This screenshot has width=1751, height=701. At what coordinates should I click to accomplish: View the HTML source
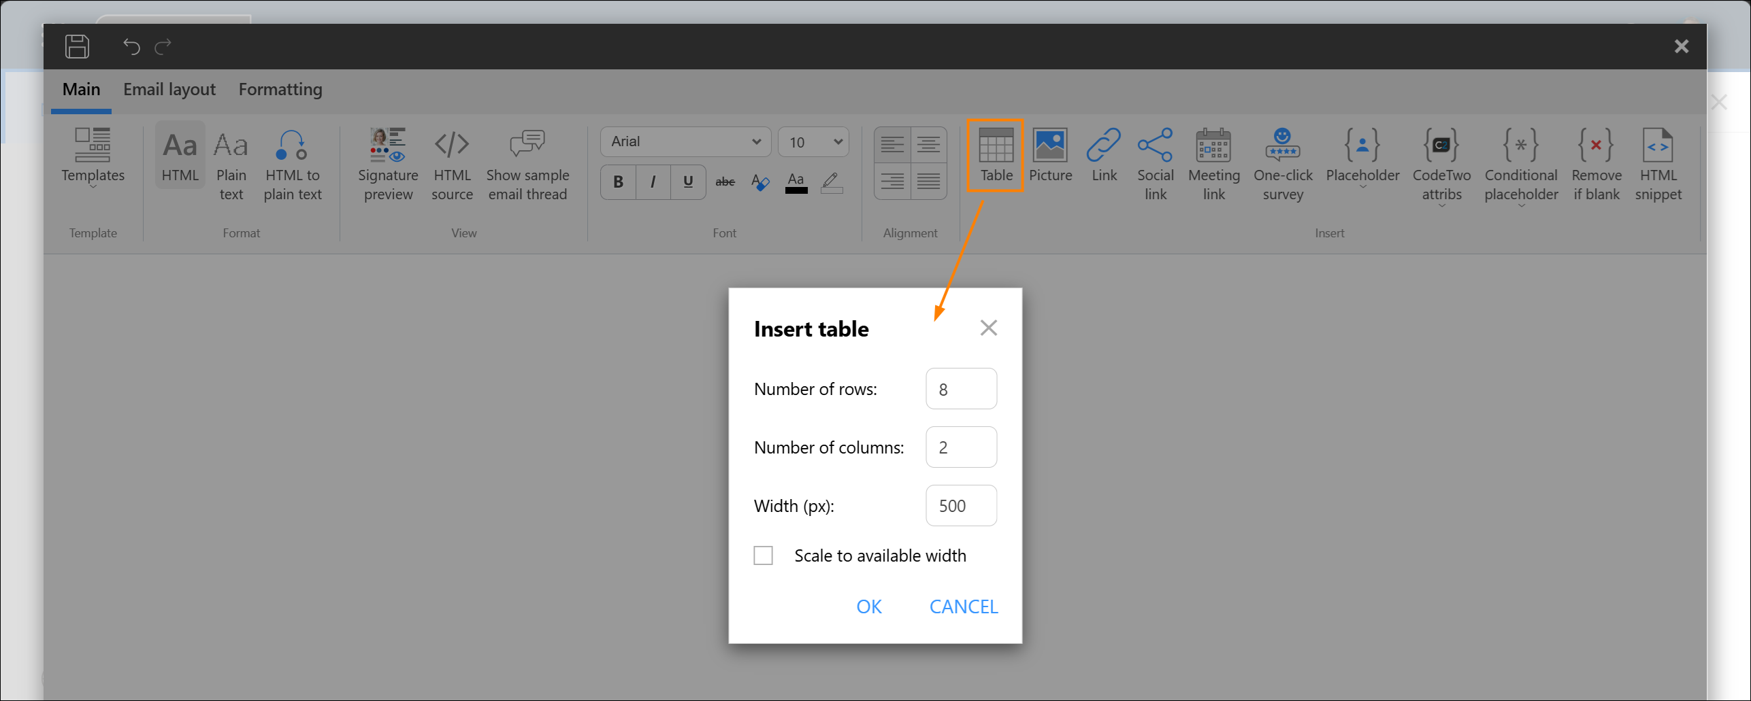coord(452,165)
